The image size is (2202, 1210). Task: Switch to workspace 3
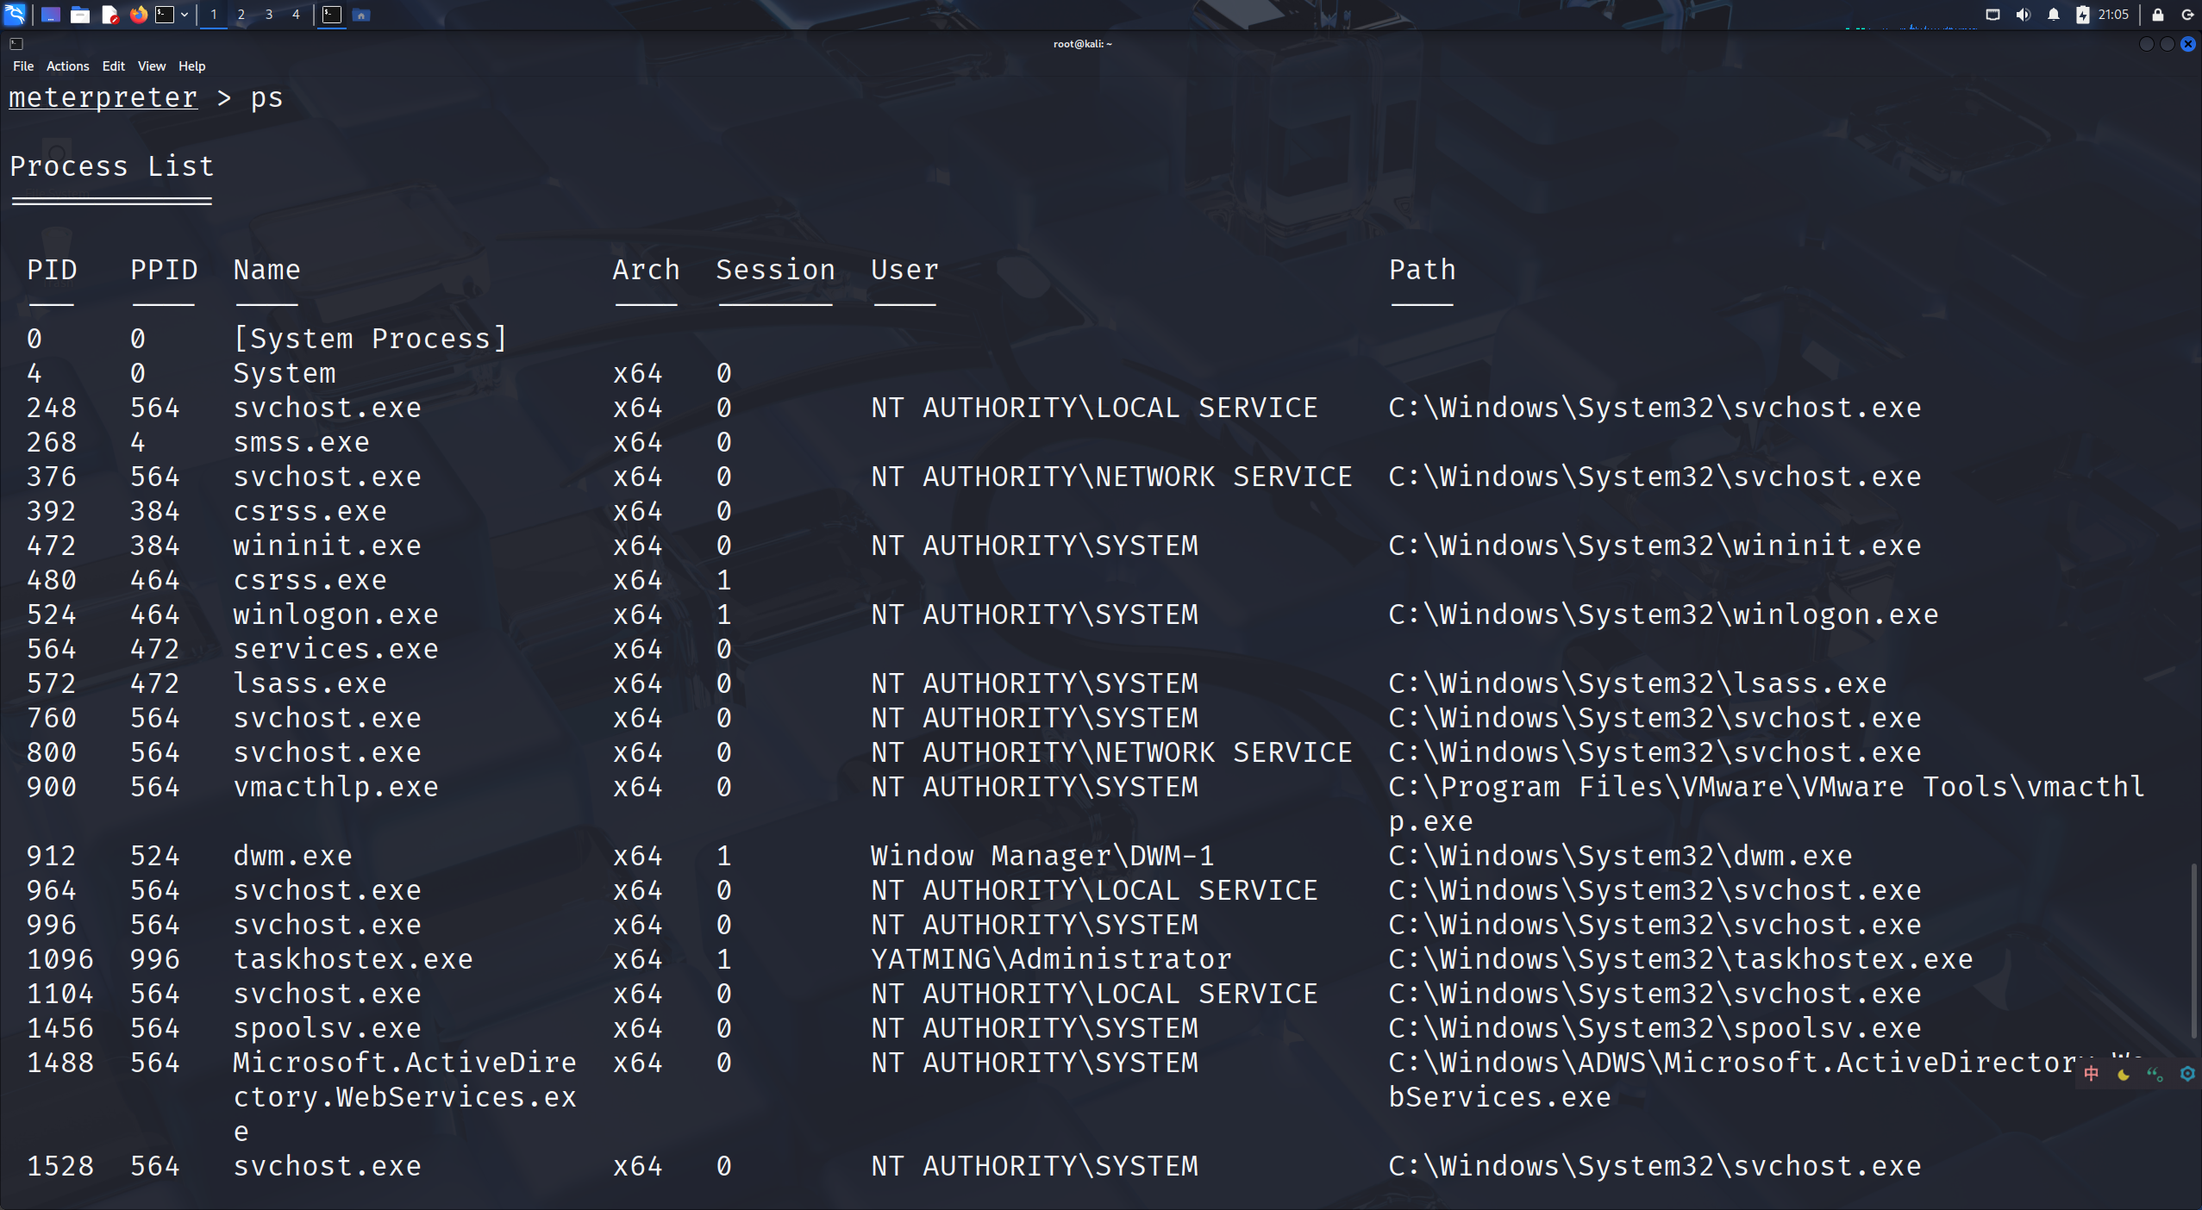click(x=269, y=14)
